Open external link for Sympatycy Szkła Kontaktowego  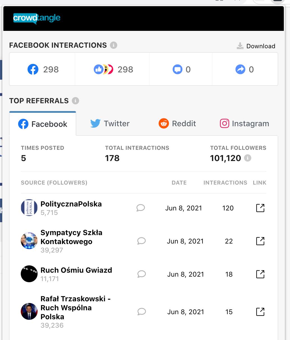(x=260, y=241)
